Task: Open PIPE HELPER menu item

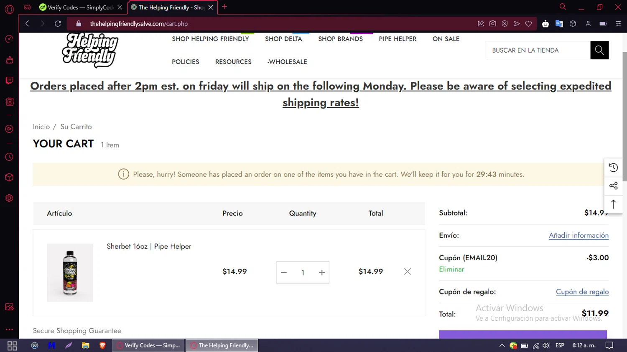Action: pos(398,39)
